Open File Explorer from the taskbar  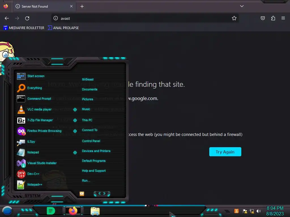click(95, 211)
